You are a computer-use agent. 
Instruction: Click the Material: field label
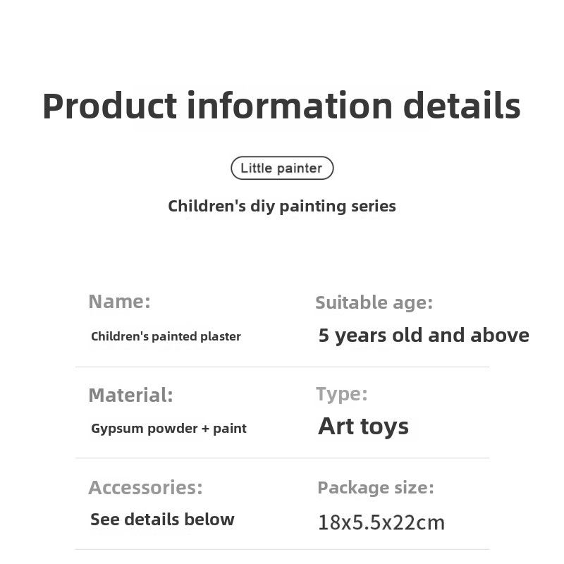click(x=130, y=396)
